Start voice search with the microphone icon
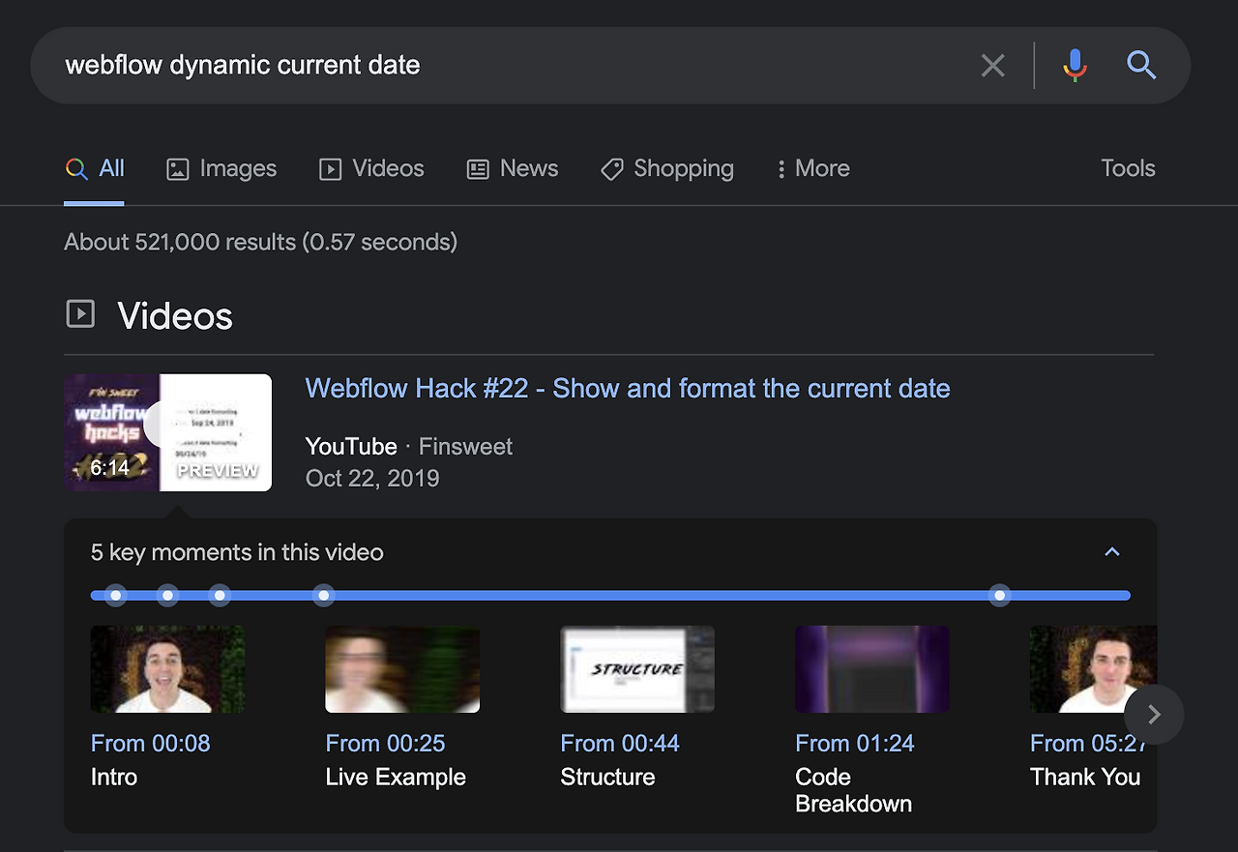The width and height of the screenshot is (1238, 852). point(1075,66)
